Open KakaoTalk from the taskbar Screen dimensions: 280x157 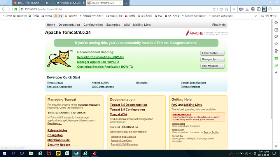(x=58, y=154)
